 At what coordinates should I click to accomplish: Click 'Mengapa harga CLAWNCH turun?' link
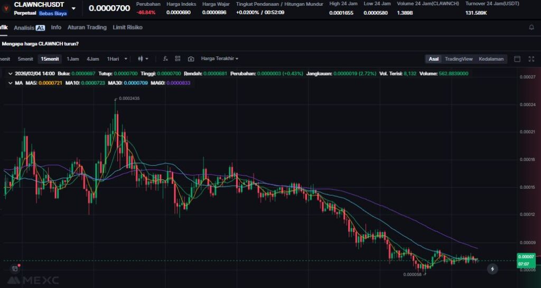coord(40,44)
